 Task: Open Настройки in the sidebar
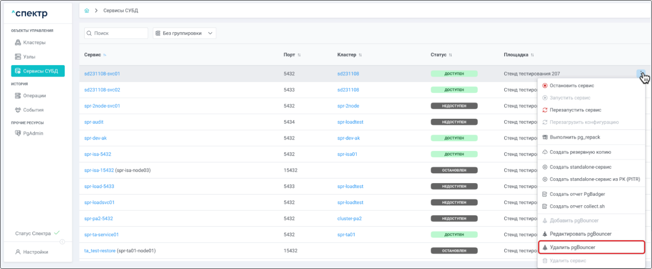[x=35, y=252]
